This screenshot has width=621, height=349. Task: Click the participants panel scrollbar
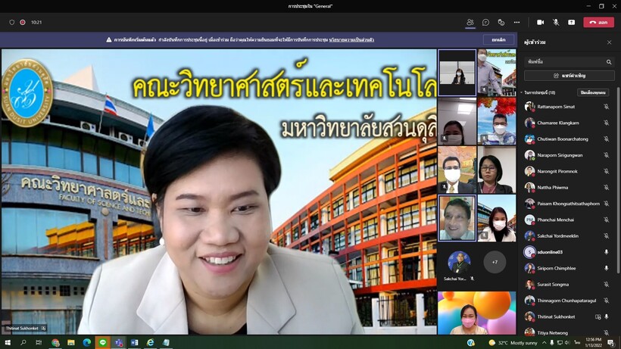618,180
